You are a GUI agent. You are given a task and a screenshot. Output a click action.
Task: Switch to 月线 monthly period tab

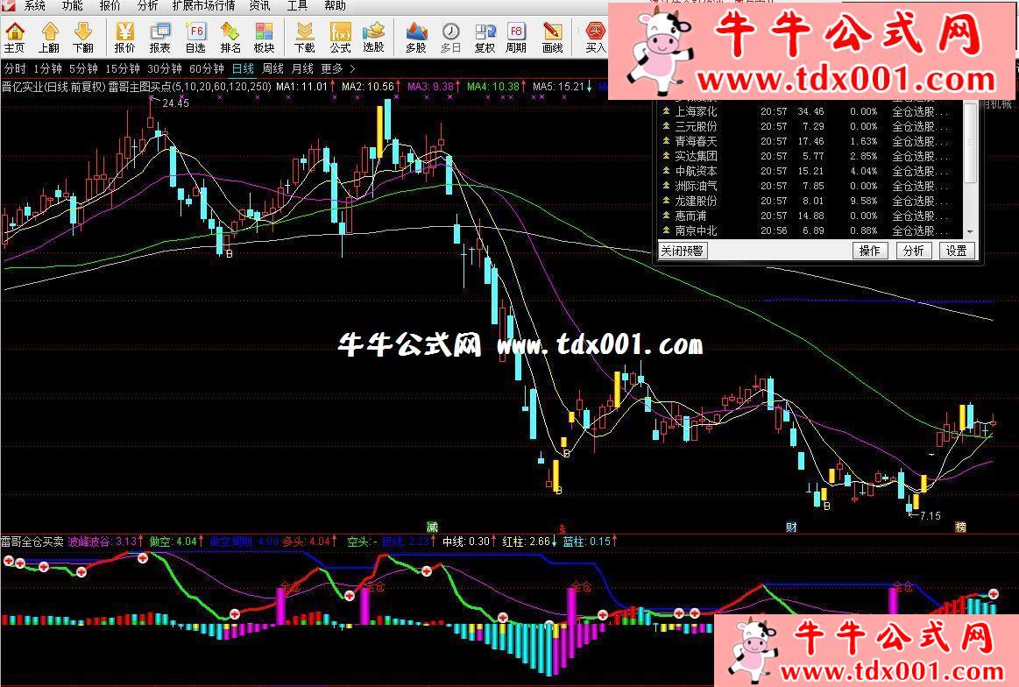pyautogui.click(x=302, y=69)
